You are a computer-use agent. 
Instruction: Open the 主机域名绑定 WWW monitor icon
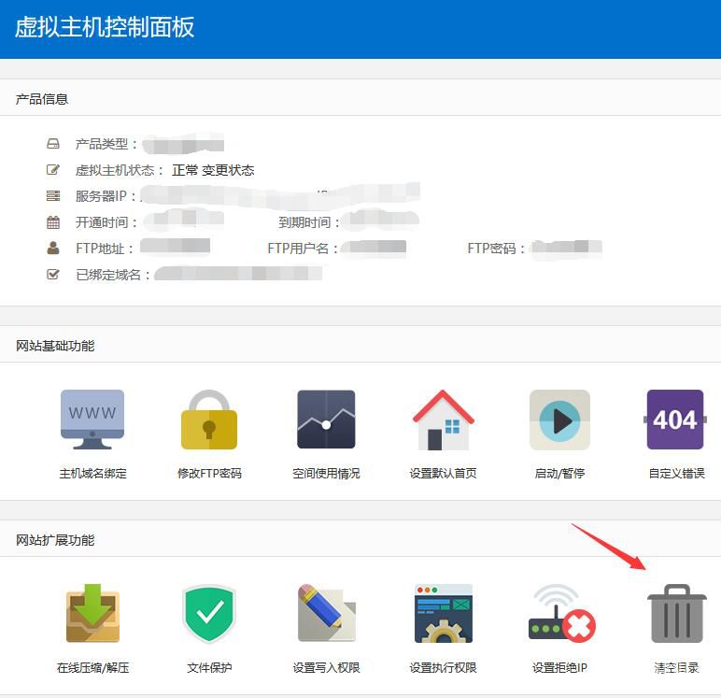pyautogui.click(x=92, y=420)
